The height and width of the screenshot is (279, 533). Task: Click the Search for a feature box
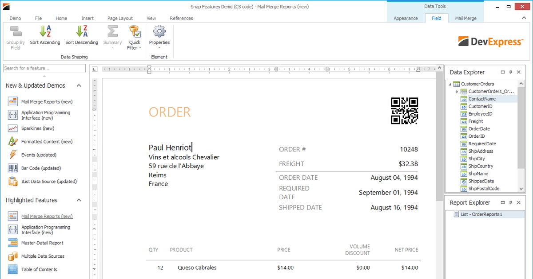click(x=44, y=68)
